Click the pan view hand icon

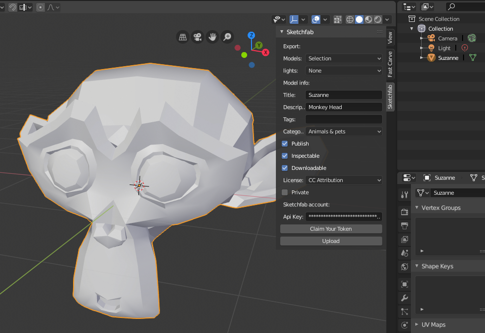click(212, 37)
